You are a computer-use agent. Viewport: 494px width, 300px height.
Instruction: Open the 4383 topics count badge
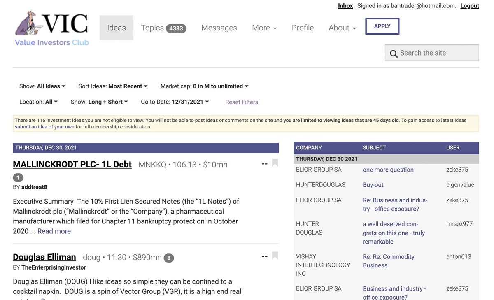click(x=176, y=28)
